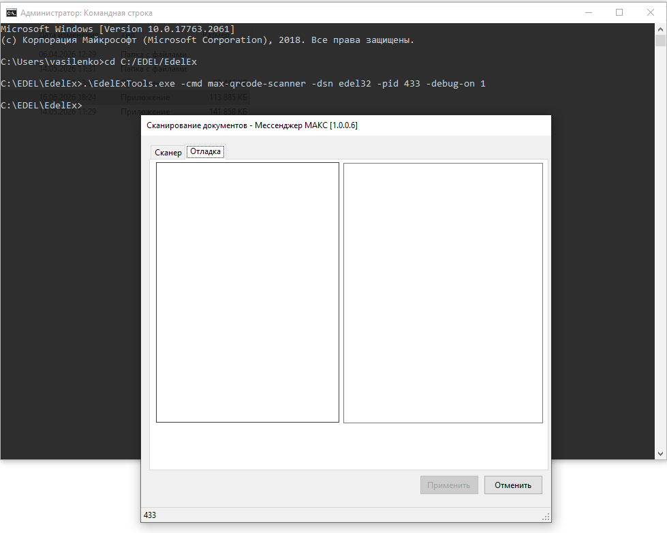Click the console scrollbar up arrow
The width and height of the screenshot is (667, 533).
coord(660,29)
